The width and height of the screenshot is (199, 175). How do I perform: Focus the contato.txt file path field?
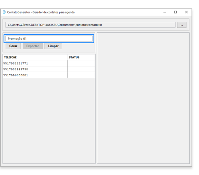(91, 25)
